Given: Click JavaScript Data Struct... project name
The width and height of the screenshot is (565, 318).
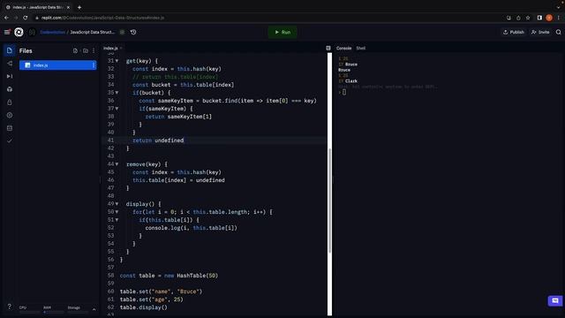Looking at the screenshot, I should 92,32.
